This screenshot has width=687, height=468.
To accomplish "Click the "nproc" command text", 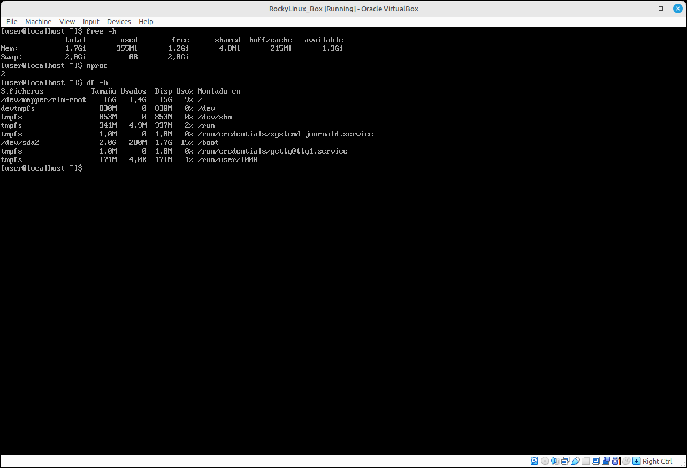I will (97, 66).
